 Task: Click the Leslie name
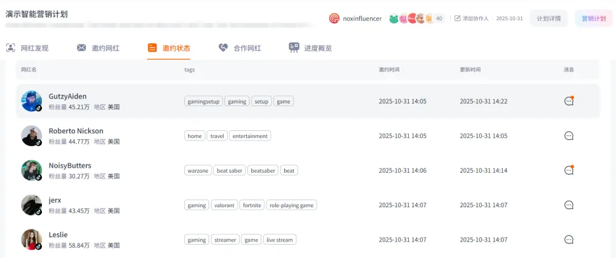coord(58,234)
